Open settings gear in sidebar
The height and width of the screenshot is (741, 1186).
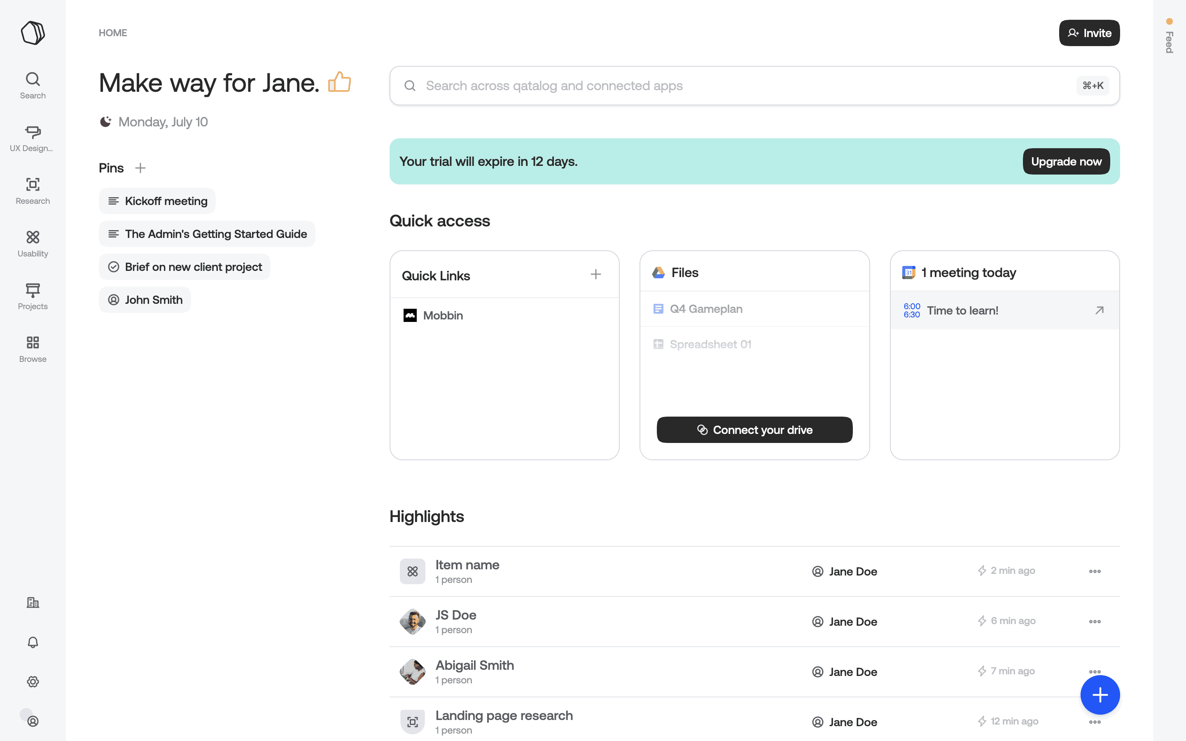(33, 681)
